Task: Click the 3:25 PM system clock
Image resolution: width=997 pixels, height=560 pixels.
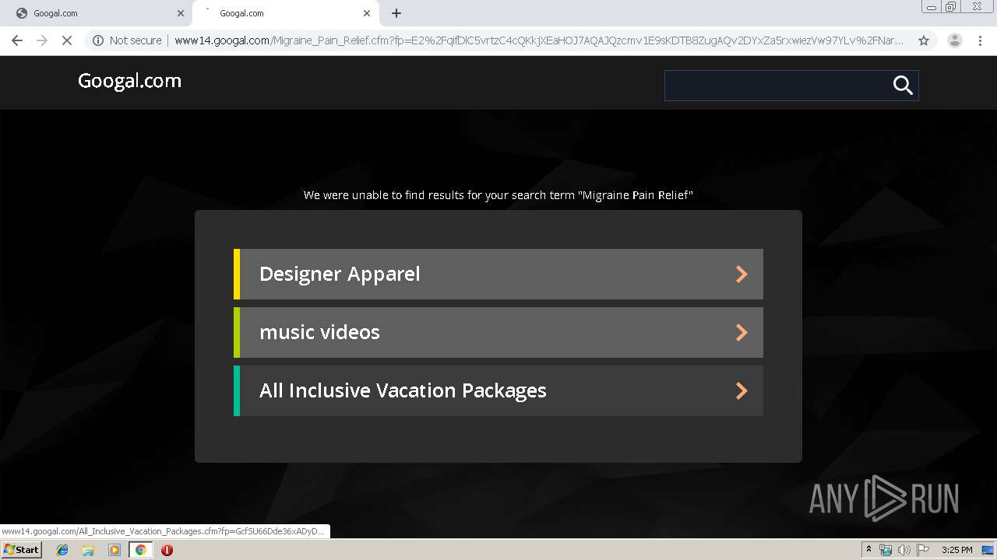Action: pos(956,550)
